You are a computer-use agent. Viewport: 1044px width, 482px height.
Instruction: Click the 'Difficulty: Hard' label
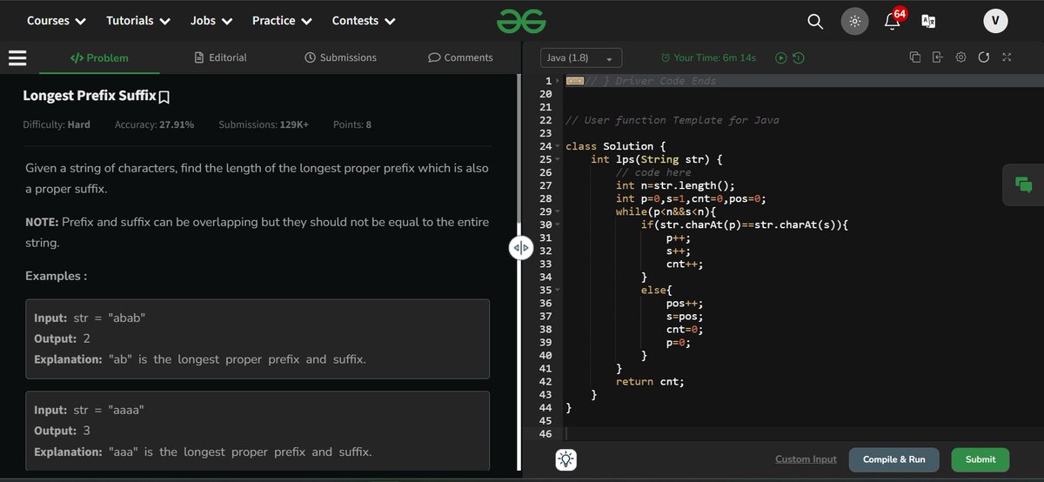click(x=57, y=124)
